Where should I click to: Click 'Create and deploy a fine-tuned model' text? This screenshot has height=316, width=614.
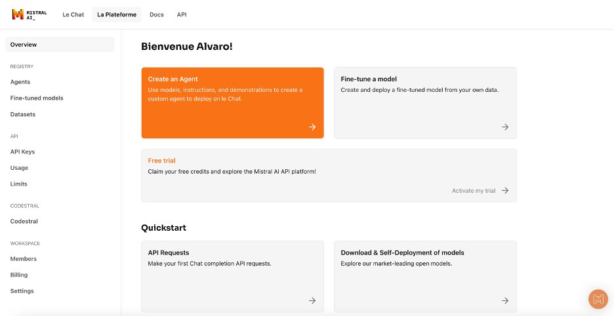420,90
